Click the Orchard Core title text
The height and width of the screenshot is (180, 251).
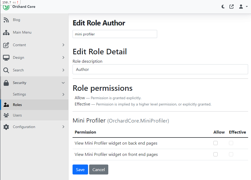click(24, 7)
